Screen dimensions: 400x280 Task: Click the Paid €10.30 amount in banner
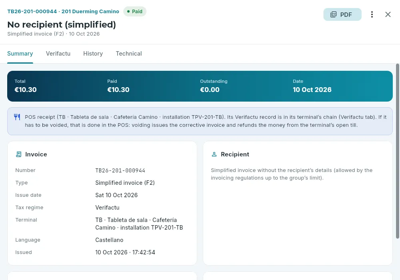pos(118,90)
